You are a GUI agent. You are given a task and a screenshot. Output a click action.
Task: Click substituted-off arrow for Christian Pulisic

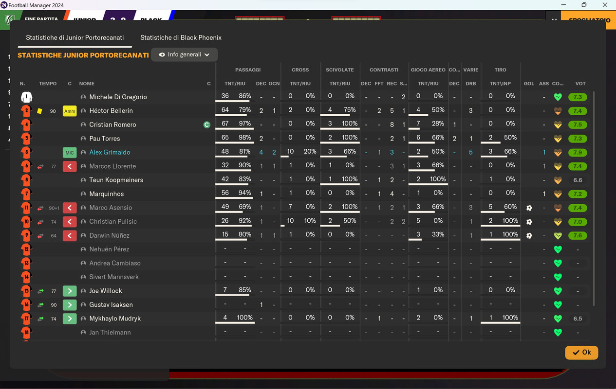click(x=70, y=222)
